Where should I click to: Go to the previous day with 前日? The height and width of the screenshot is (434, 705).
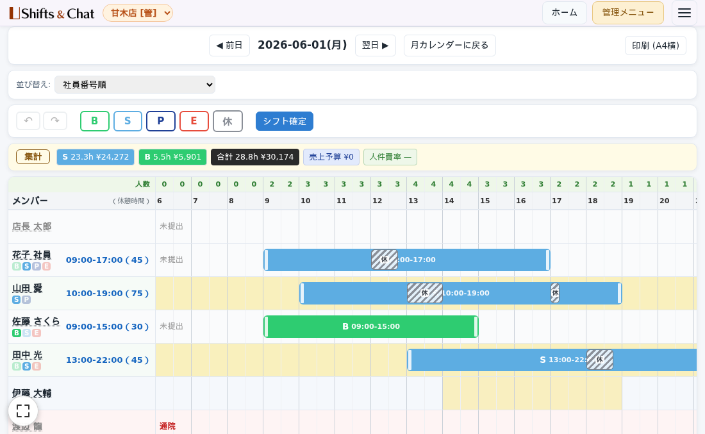pyautogui.click(x=229, y=46)
